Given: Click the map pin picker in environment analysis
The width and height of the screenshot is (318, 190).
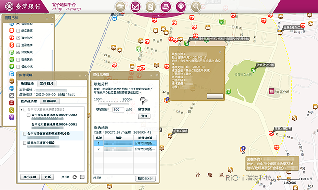Looking at the screenshot, I should 143,101.
